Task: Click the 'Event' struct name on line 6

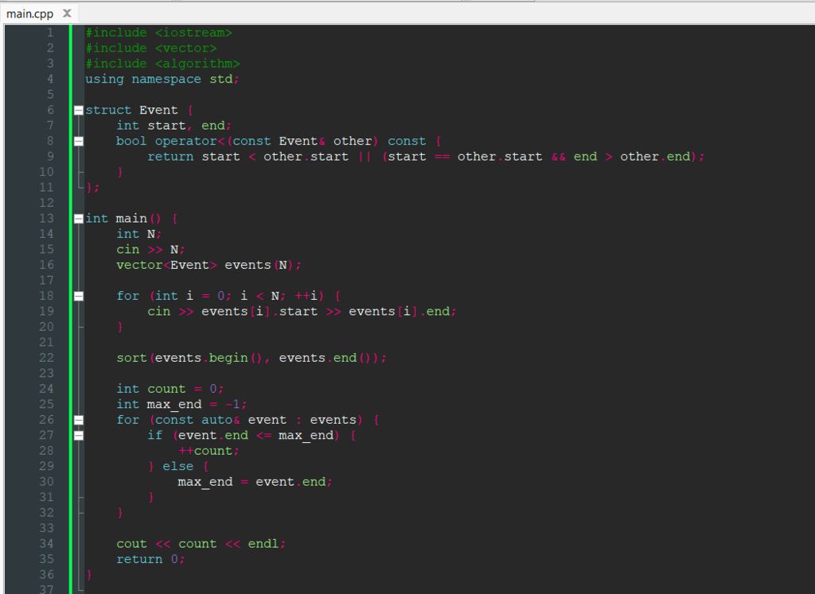Action: tap(158, 110)
